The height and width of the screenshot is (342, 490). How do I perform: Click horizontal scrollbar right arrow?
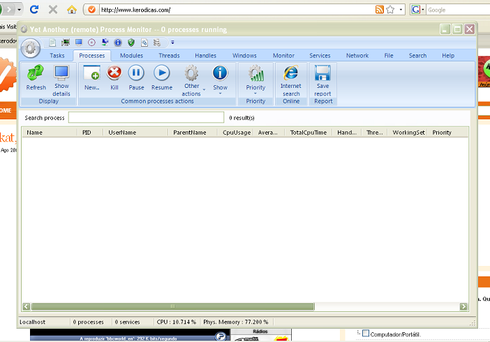tap(463, 306)
